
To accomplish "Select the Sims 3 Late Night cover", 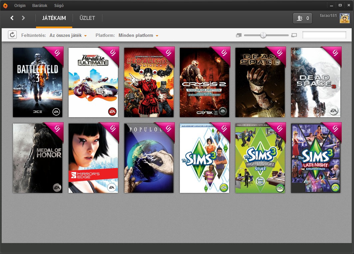I will tap(316, 158).
